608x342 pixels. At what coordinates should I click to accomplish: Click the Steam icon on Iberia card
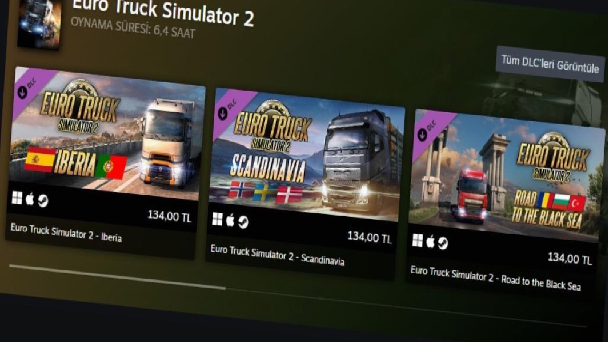pos(43,201)
